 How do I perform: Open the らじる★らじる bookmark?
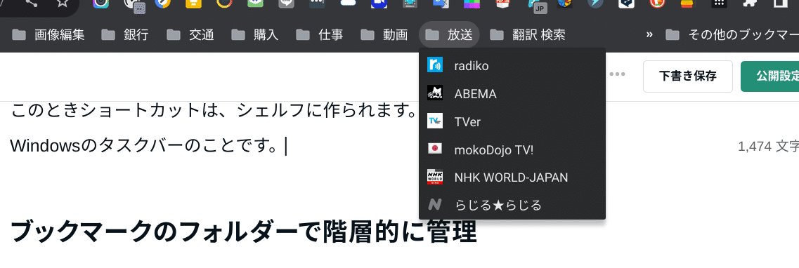click(x=512, y=205)
